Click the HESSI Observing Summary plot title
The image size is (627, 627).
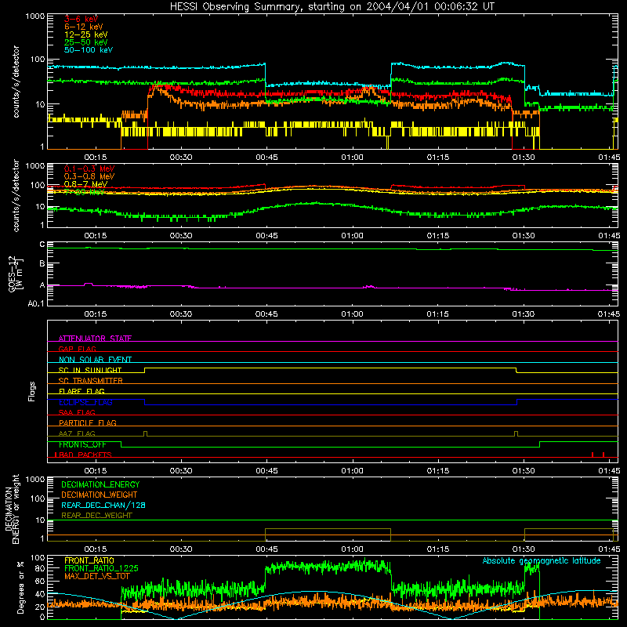[332, 6]
